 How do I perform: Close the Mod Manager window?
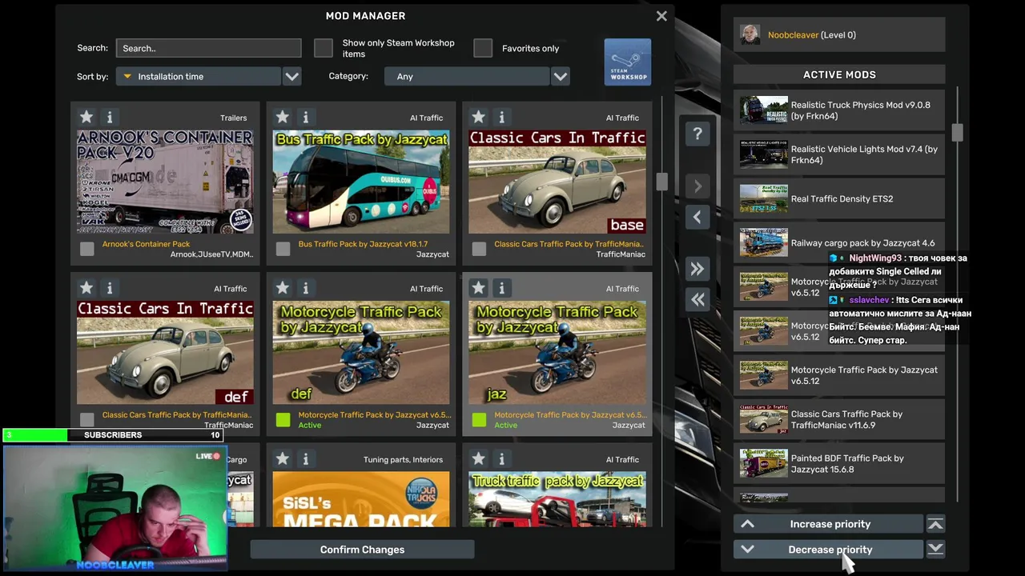click(x=661, y=16)
